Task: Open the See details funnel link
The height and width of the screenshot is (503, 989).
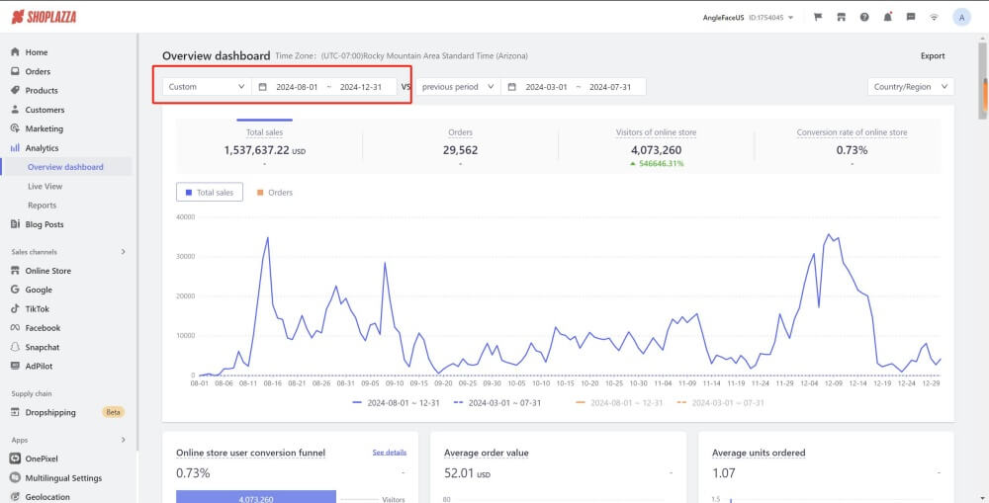Action: pyautogui.click(x=389, y=453)
